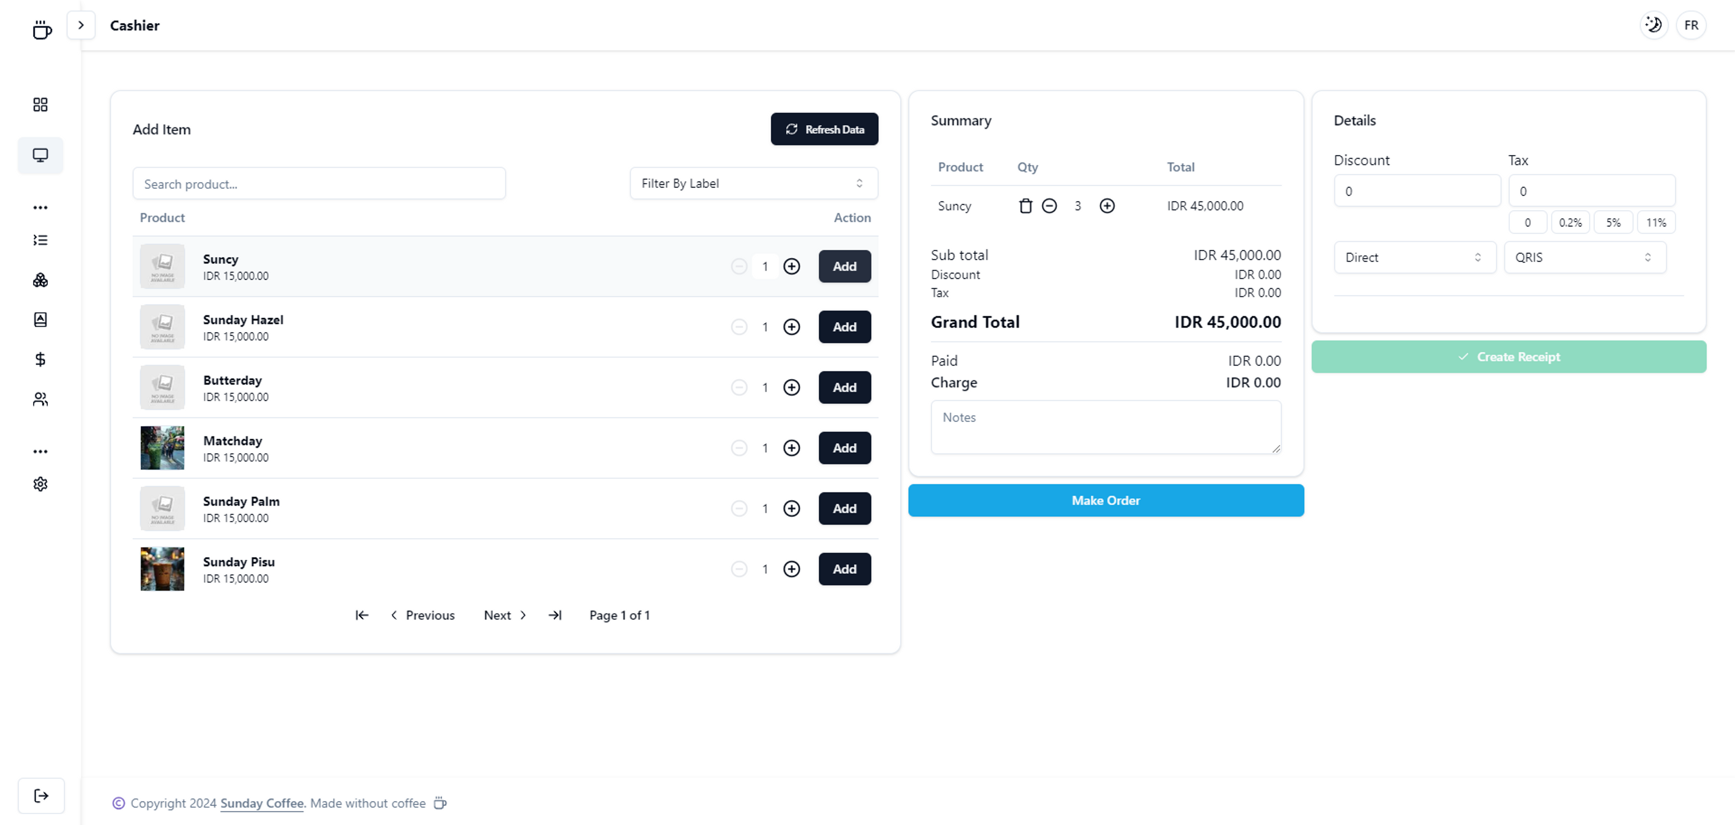Click the dark mode moon icon

[1654, 25]
